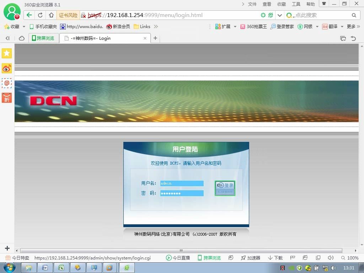The height and width of the screenshot is (273, 364).
Task: Click the 登录 LOGIN button
Action: click(225, 188)
